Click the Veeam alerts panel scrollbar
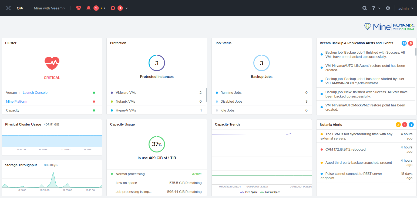 [x=416, y=52]
